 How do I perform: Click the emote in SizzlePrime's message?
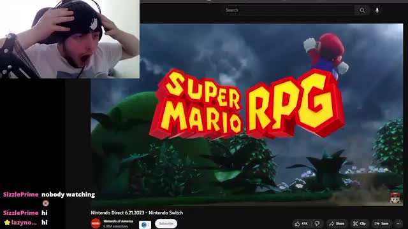[45, 204]
